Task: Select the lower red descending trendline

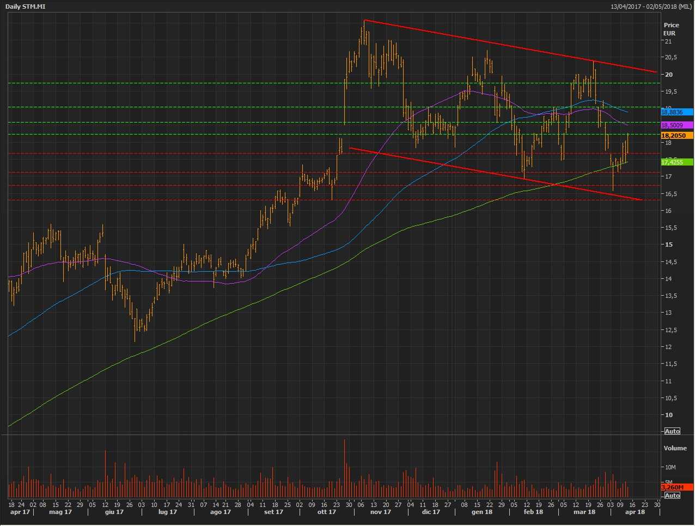Action: (496, 174)
